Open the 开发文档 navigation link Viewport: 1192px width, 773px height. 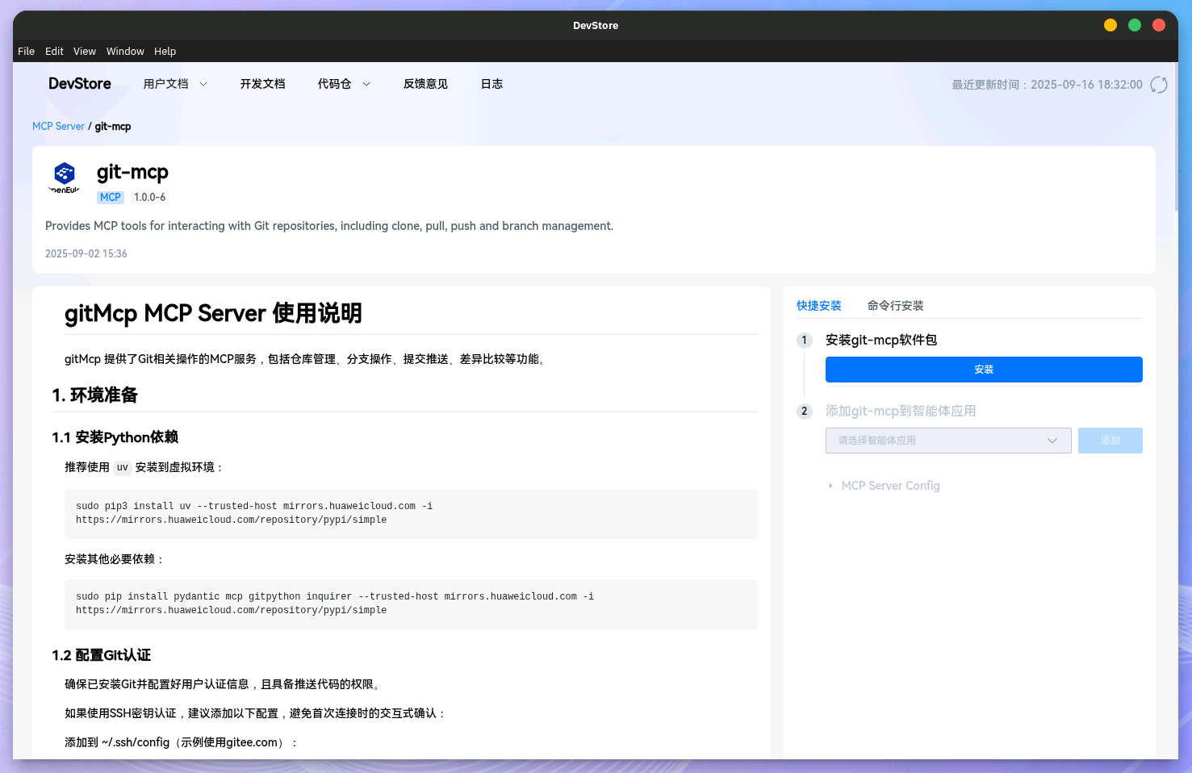[x=262, y=84]
